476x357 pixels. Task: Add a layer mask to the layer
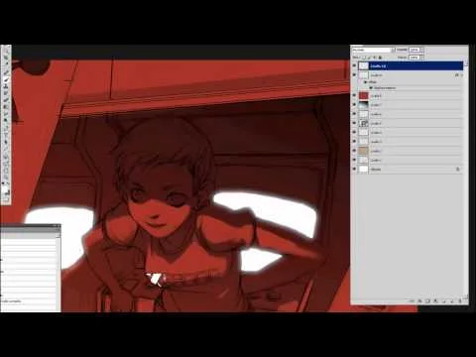(x=427, y=300)
